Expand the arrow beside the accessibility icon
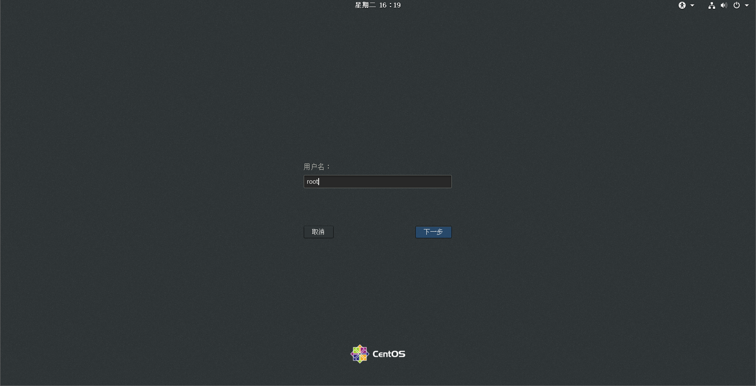 point(692,5)
